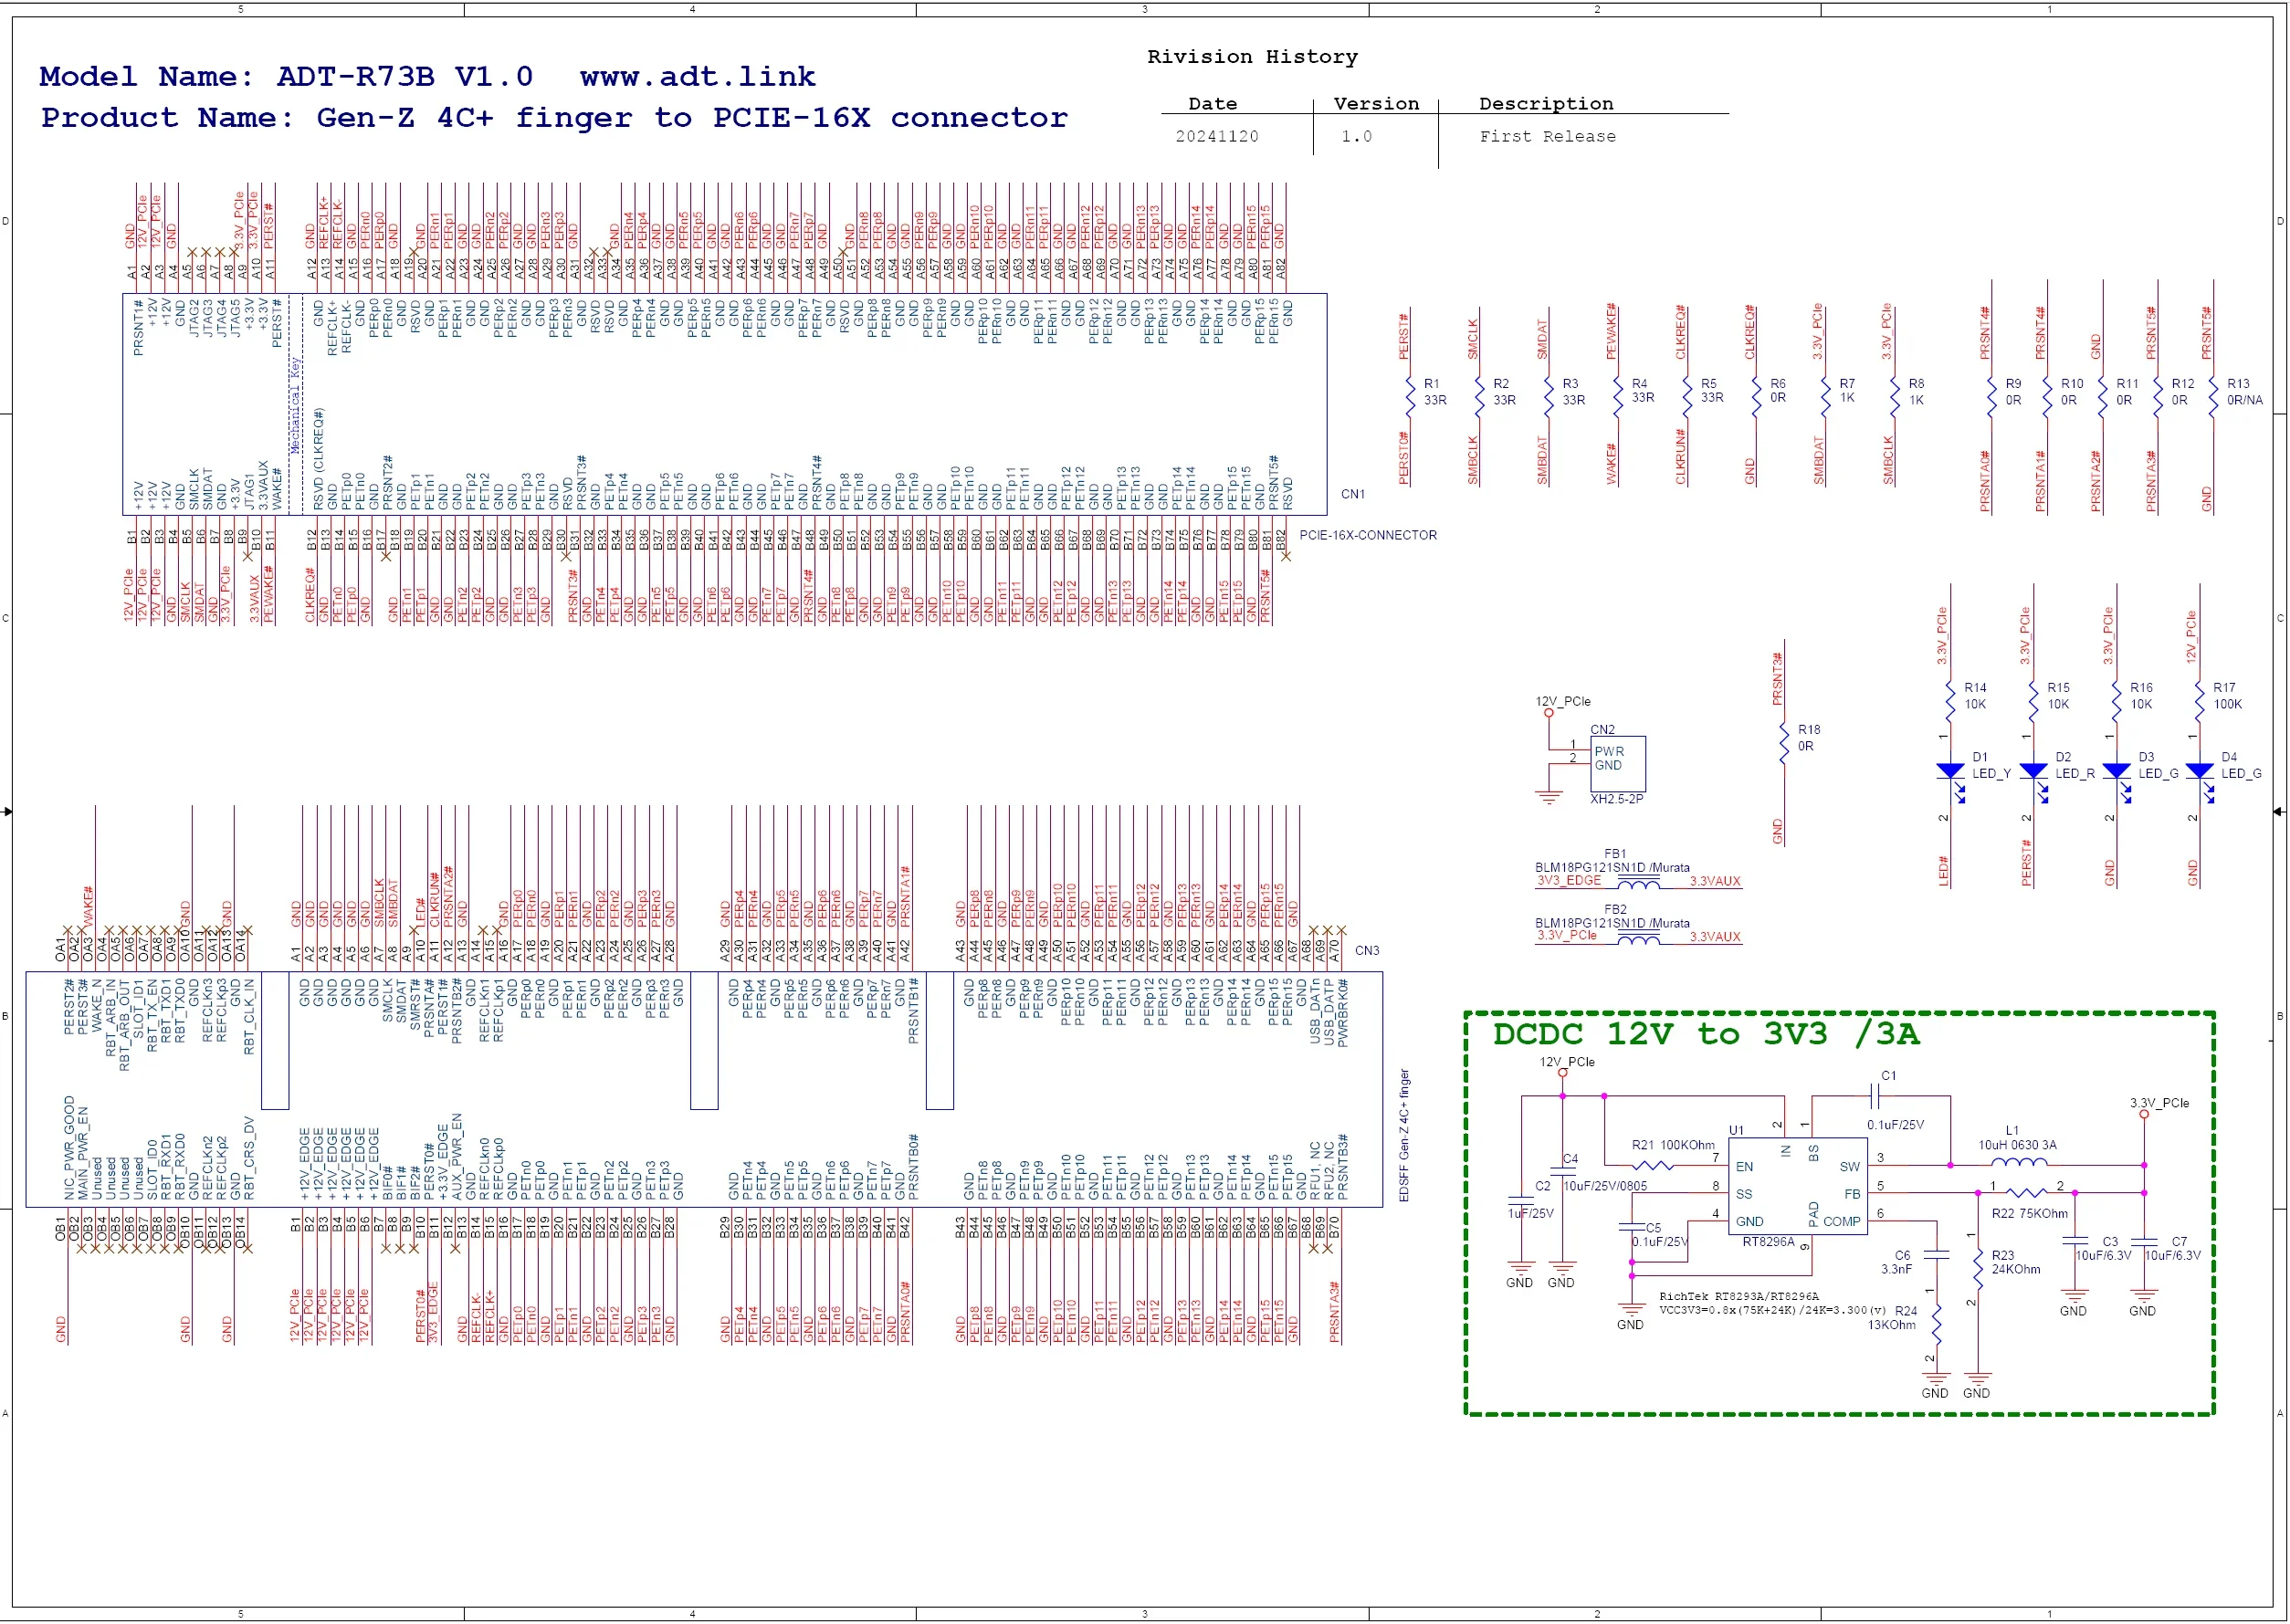Select the R17 100K resistor symbol
This screenshot has height=1624, width=2290.
(x=2199, y=700)
